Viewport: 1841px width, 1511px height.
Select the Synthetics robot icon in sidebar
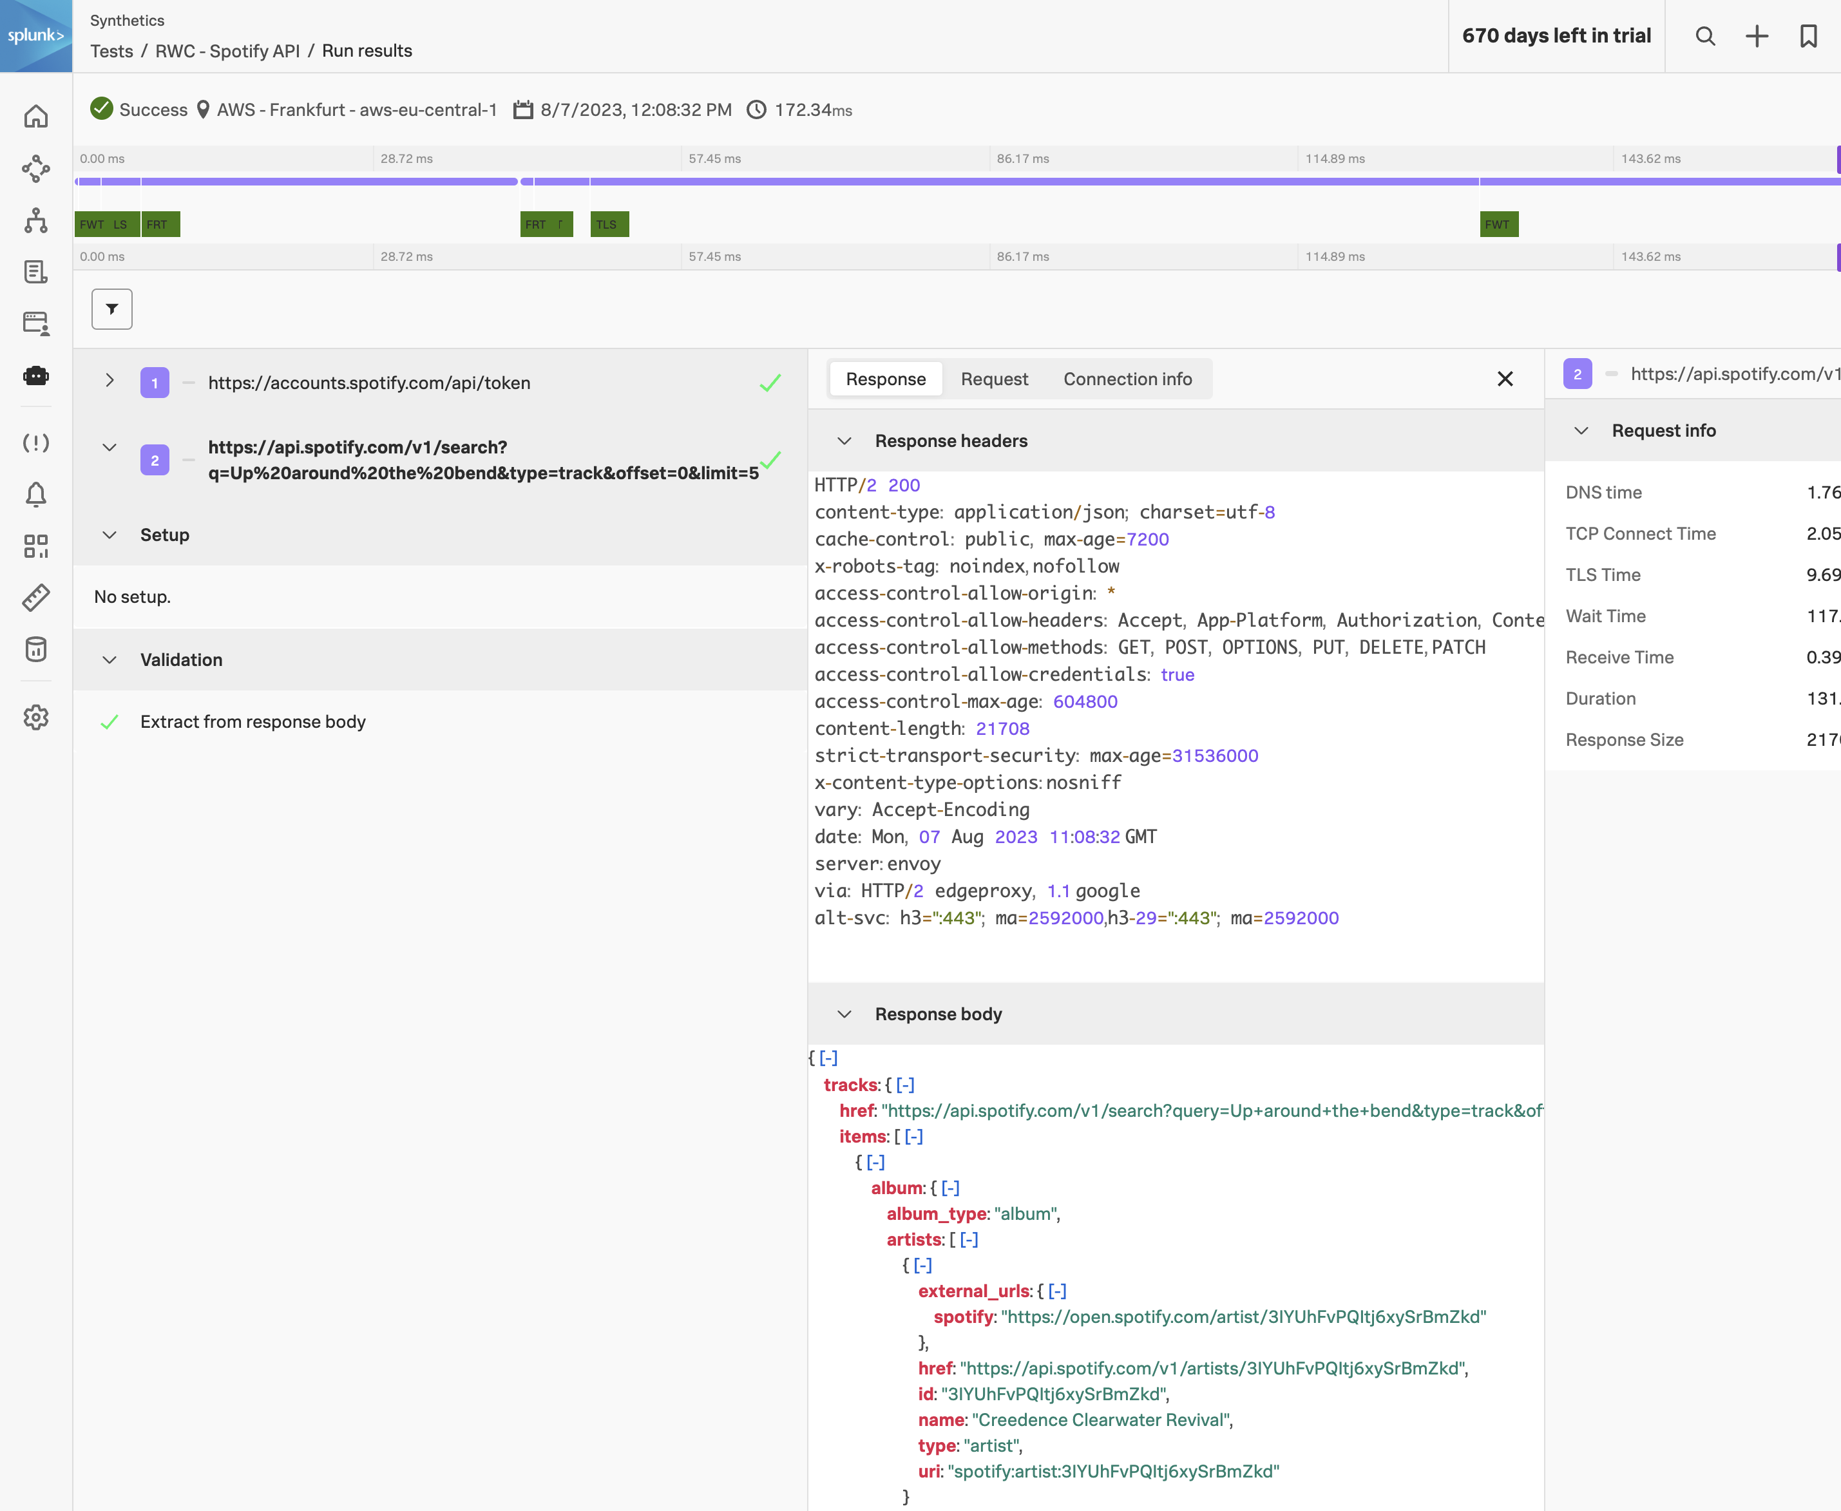coord(35,376)
